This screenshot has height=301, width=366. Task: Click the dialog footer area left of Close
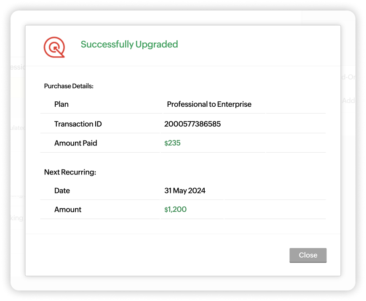156,255
